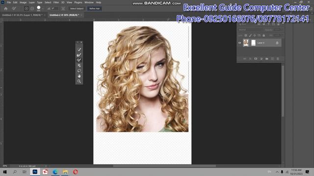This screenshot has height=176, width=314.
Task: Collapse the floating tools panel
Action: 78,43
